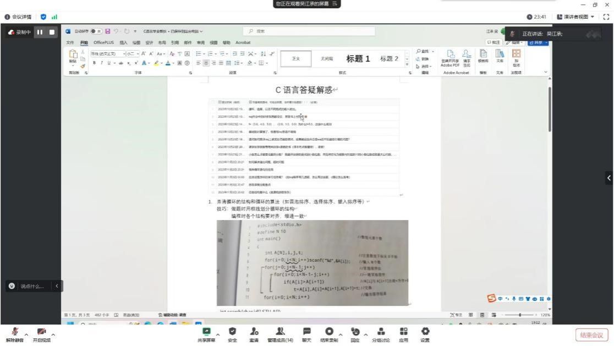Expand share screen options arrow
This screenshot has width=614, height=346.
click(218, 332)
